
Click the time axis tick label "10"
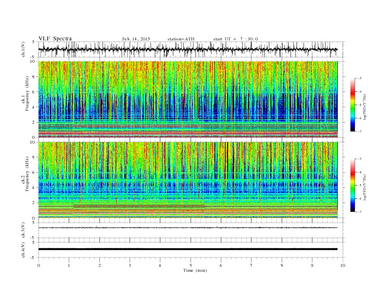(343, 265)
